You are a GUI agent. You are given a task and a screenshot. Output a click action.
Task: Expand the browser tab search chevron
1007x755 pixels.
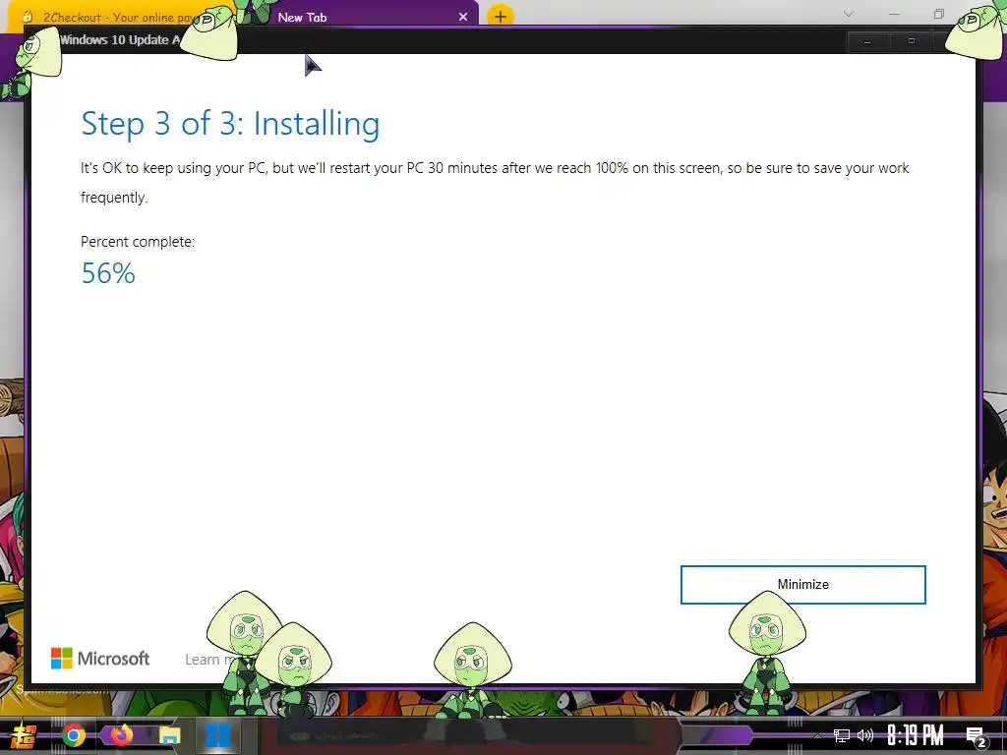coord(849,14)
